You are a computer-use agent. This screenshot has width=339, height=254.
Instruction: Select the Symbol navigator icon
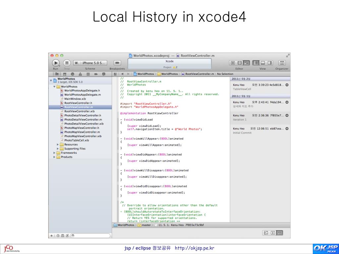pos(65,74)
